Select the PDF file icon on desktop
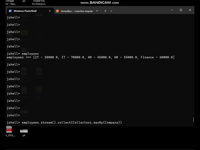Image resolution: width=200 pixels, height=150 pixels. coord(9,130)
